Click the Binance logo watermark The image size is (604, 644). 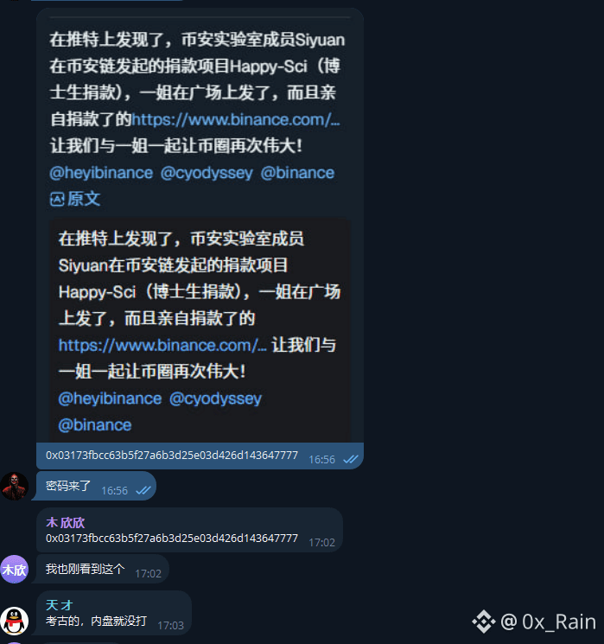point(484,622)
